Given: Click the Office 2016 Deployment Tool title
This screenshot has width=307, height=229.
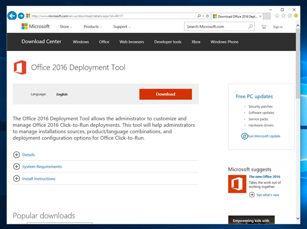Looking at the screenshot, I should point(78,67).
